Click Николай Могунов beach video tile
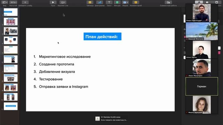 (202, 31)
